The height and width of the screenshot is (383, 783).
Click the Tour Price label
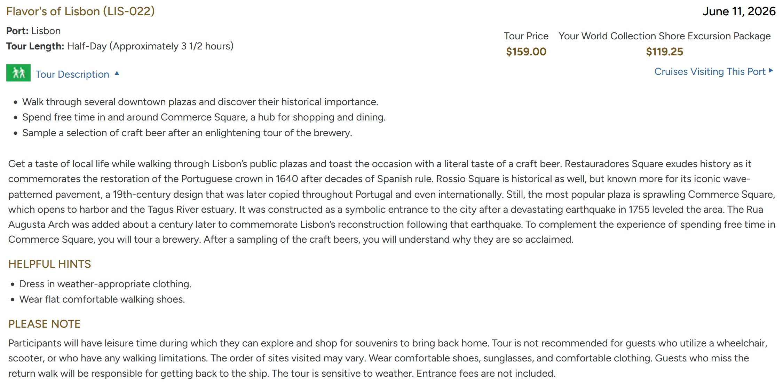click(x=526, y=36)
